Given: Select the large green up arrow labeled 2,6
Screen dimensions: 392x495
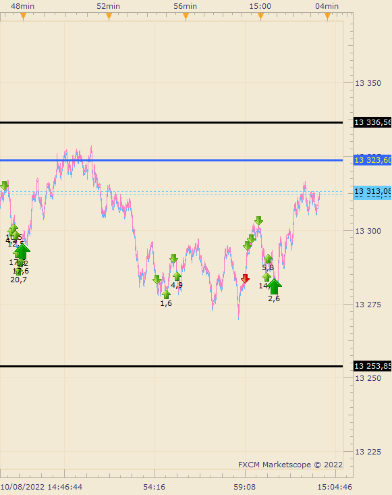Looking at the screenshot, I should 274,286.
